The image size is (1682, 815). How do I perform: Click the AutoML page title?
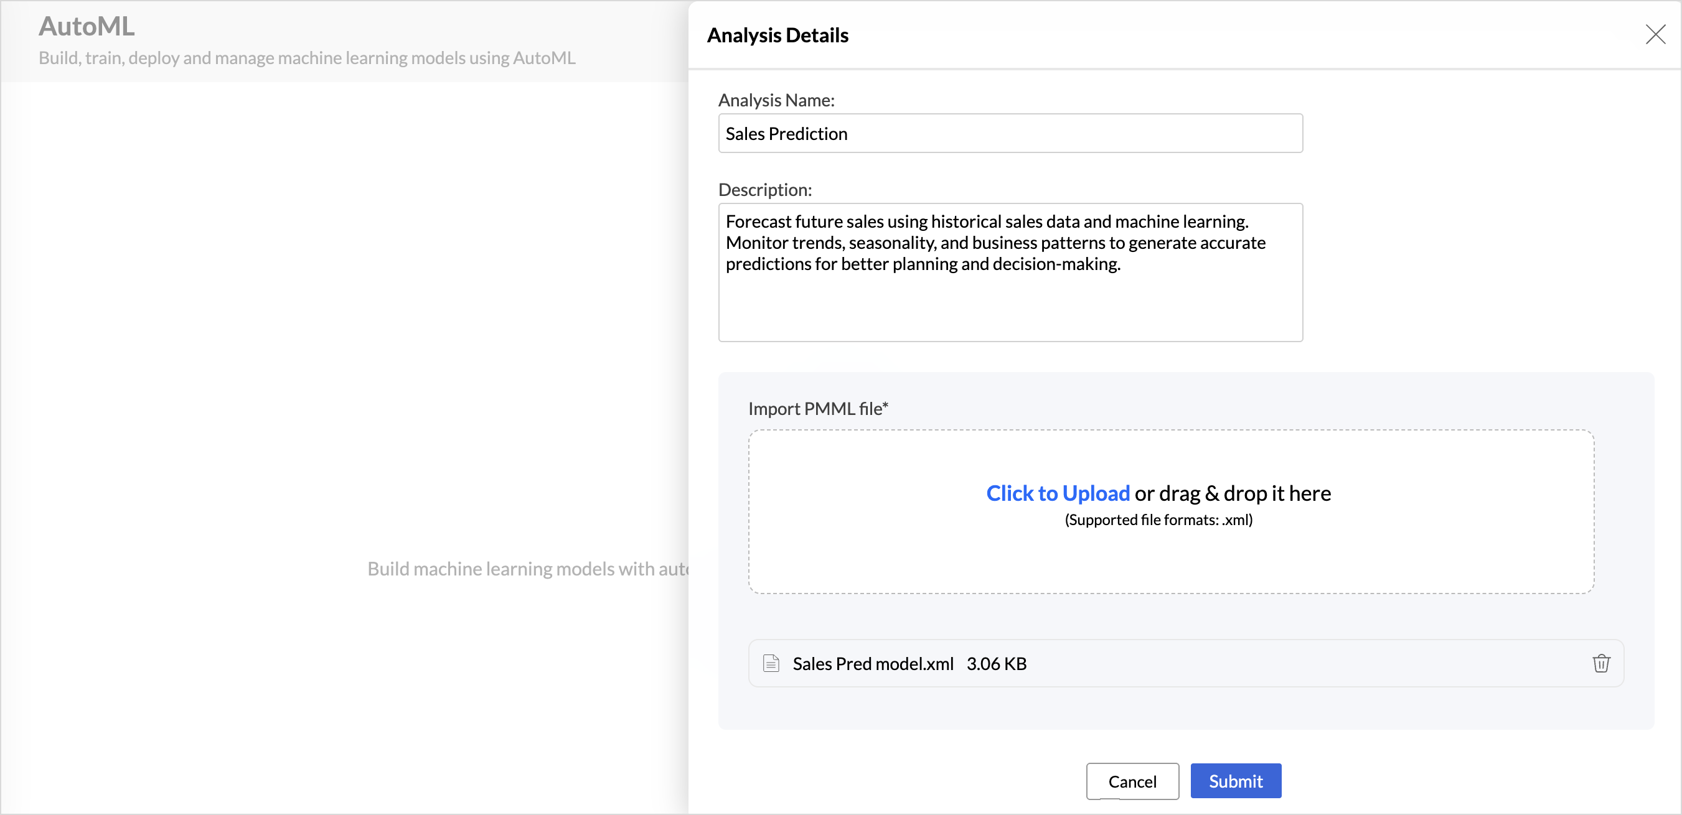pos(86,26)
